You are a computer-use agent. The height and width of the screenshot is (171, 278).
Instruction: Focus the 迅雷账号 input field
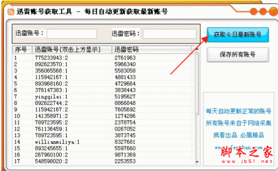(72, 34)
